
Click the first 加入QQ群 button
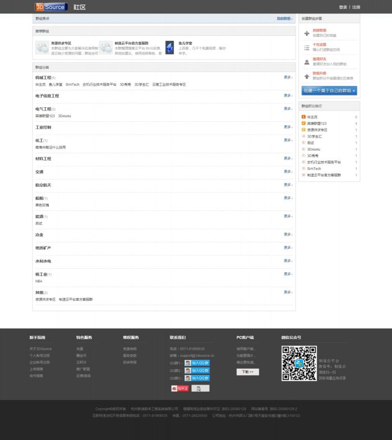pos(197,363)
